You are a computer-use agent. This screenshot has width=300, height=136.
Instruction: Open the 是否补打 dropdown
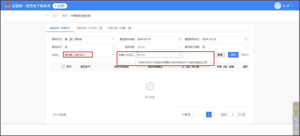point(89,47)
